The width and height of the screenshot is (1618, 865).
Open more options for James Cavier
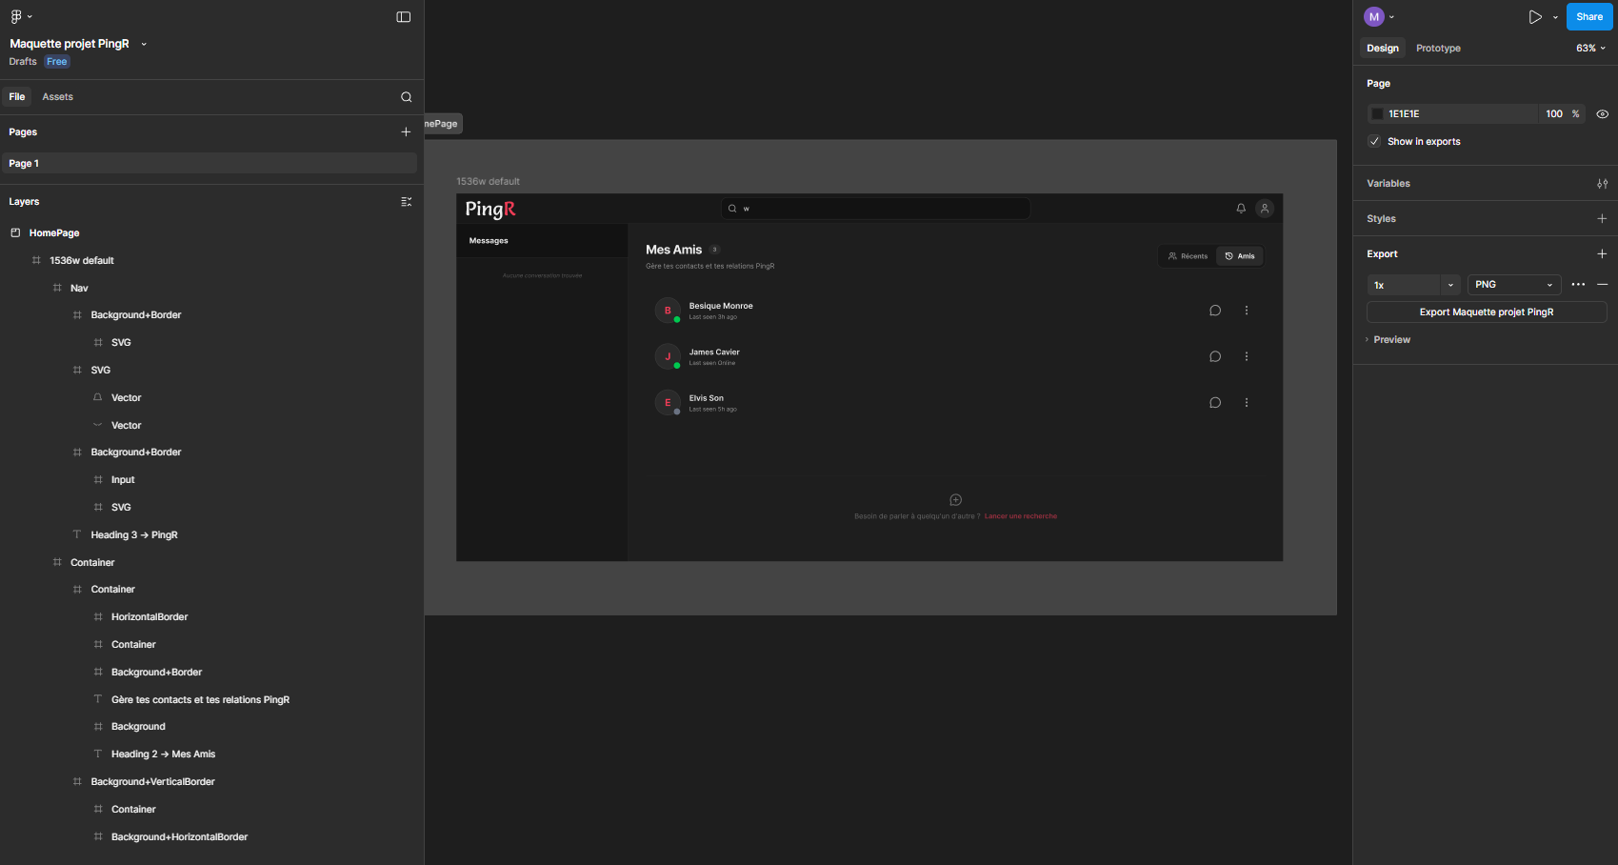[1247, 356]
